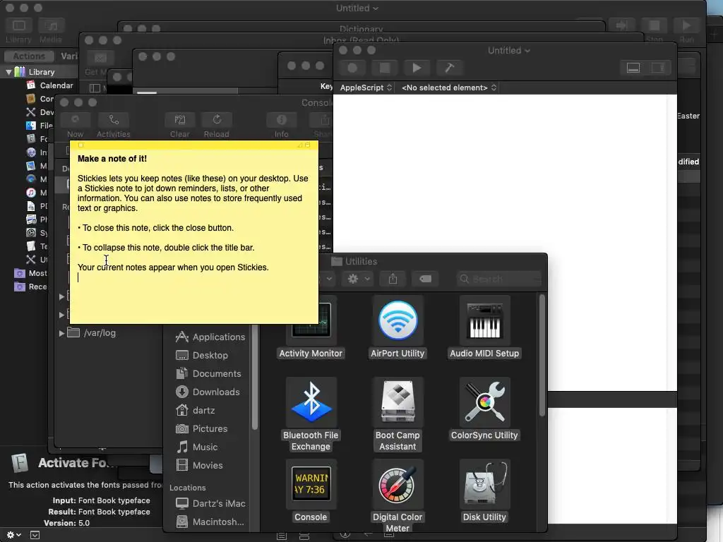Open Documents in Finder sidebar

pyautogui.click(x=208, y=374)
